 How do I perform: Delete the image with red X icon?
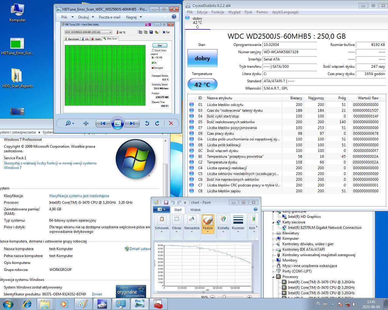coord(171,123)
